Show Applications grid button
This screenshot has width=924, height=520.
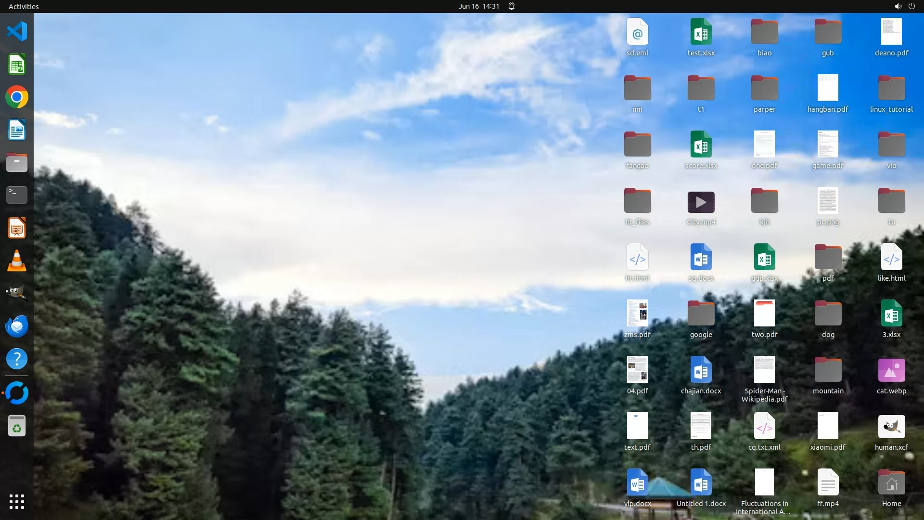coord(17,501)
